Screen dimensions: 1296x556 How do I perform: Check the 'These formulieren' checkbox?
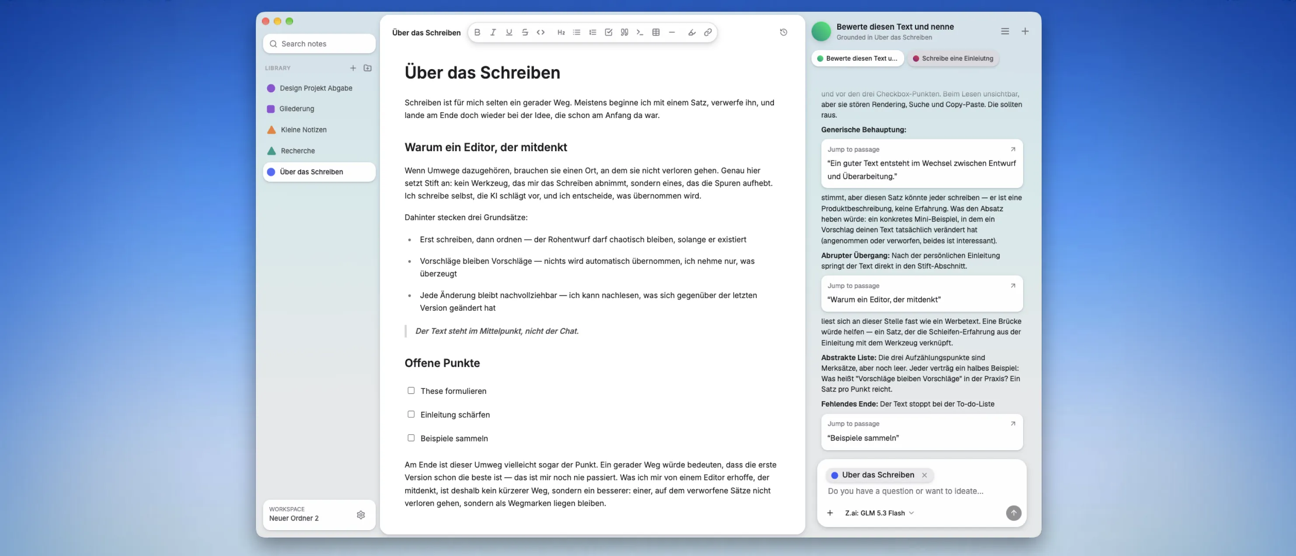click(411, 390)
